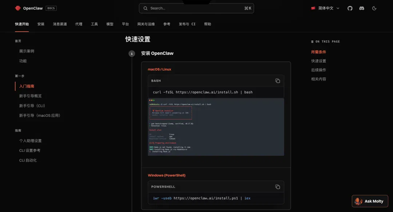Select 入门指南 sidebar item
Viewport: 393px width, 212px height.
(x=27, y=86)
